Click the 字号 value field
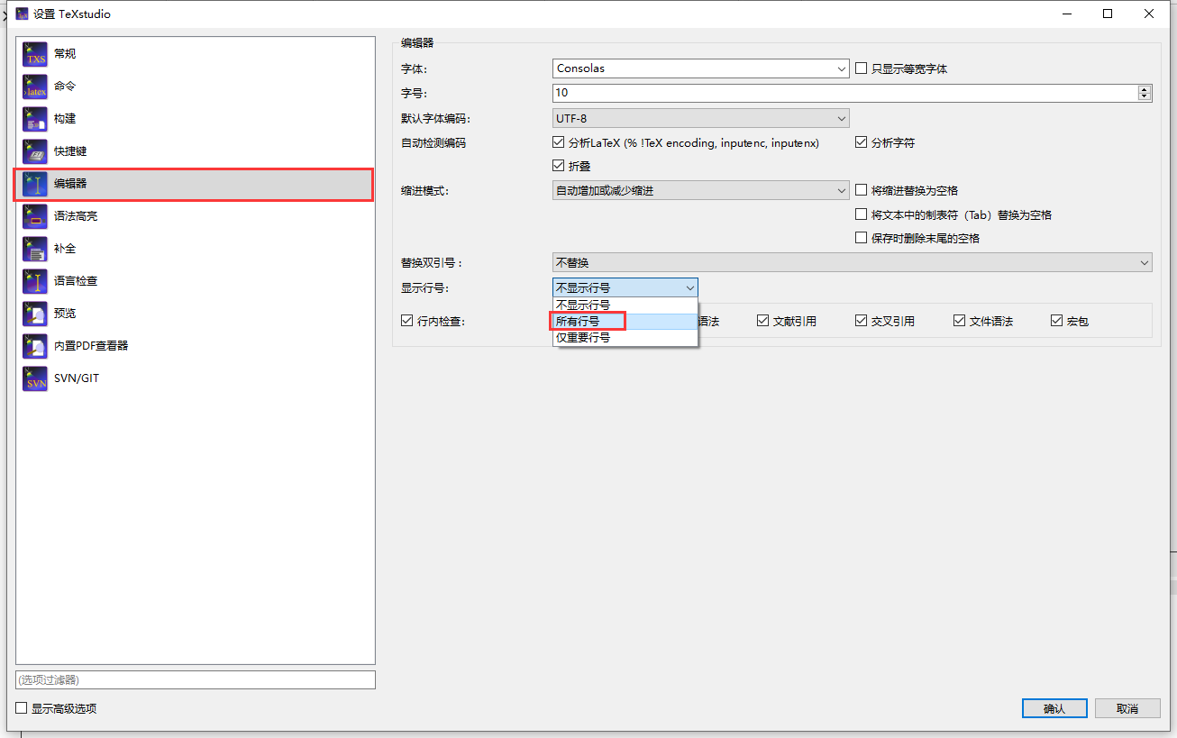 pyautogui.click(x=845, y=93)
